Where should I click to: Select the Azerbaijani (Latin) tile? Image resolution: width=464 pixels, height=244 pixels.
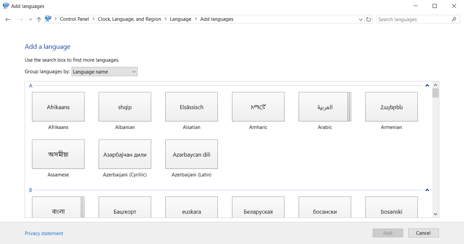click(192, 154)
